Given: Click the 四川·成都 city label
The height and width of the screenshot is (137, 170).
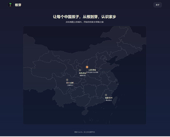Looking at the screenshot, I should tap(70, 83).
